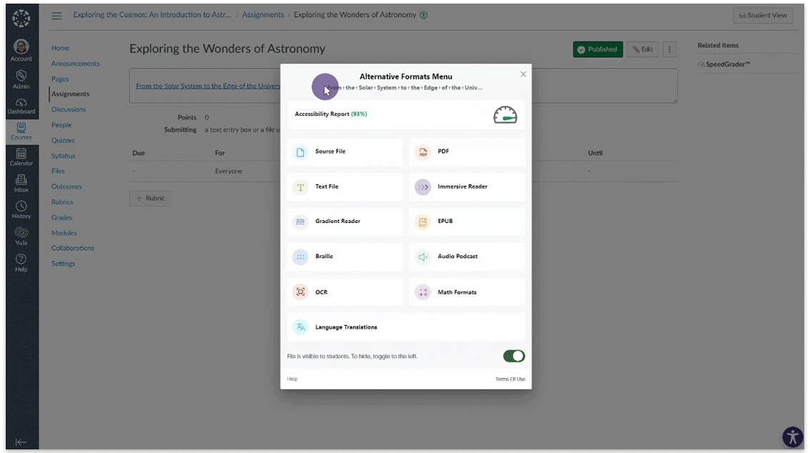Open the Accessibility Report gauge
This screenshot has height=453, width=810.
click(505, 114)
